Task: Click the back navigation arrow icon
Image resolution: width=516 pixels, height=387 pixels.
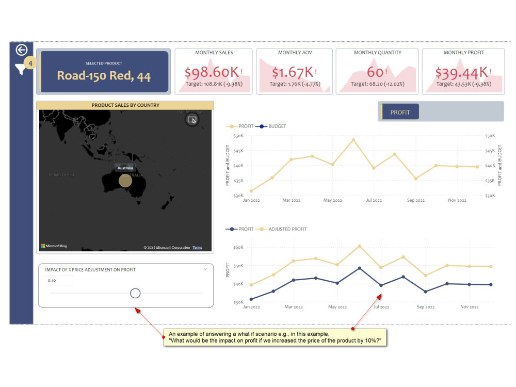Action: [x=22, y=51]
